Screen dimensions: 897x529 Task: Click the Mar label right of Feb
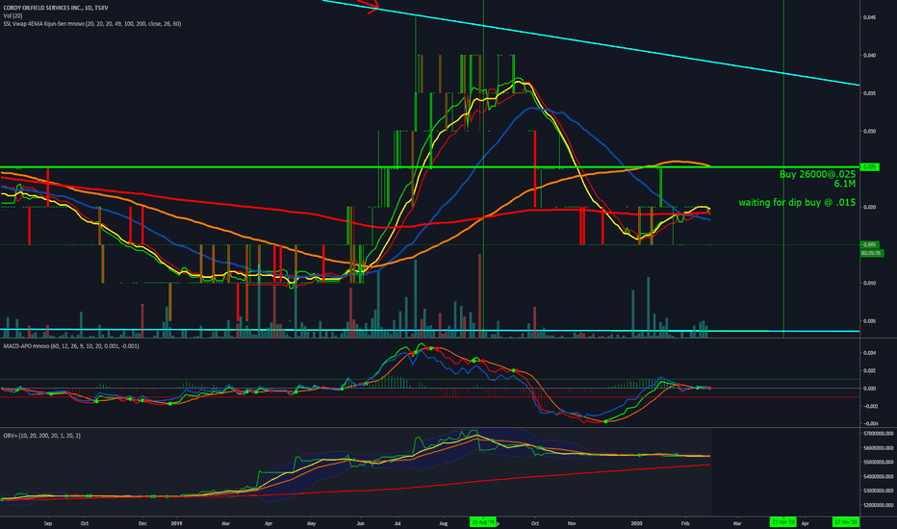[x=737, y=523]
